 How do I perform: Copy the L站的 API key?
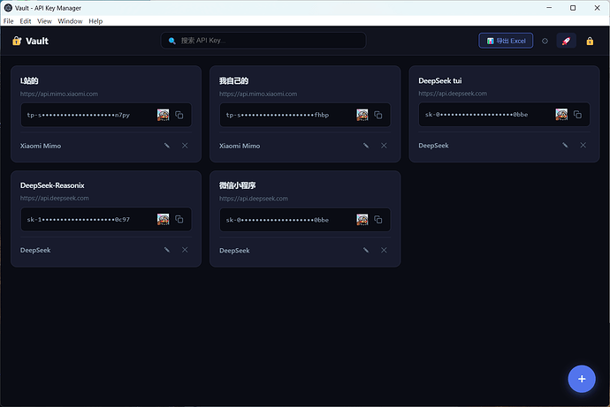179,115
